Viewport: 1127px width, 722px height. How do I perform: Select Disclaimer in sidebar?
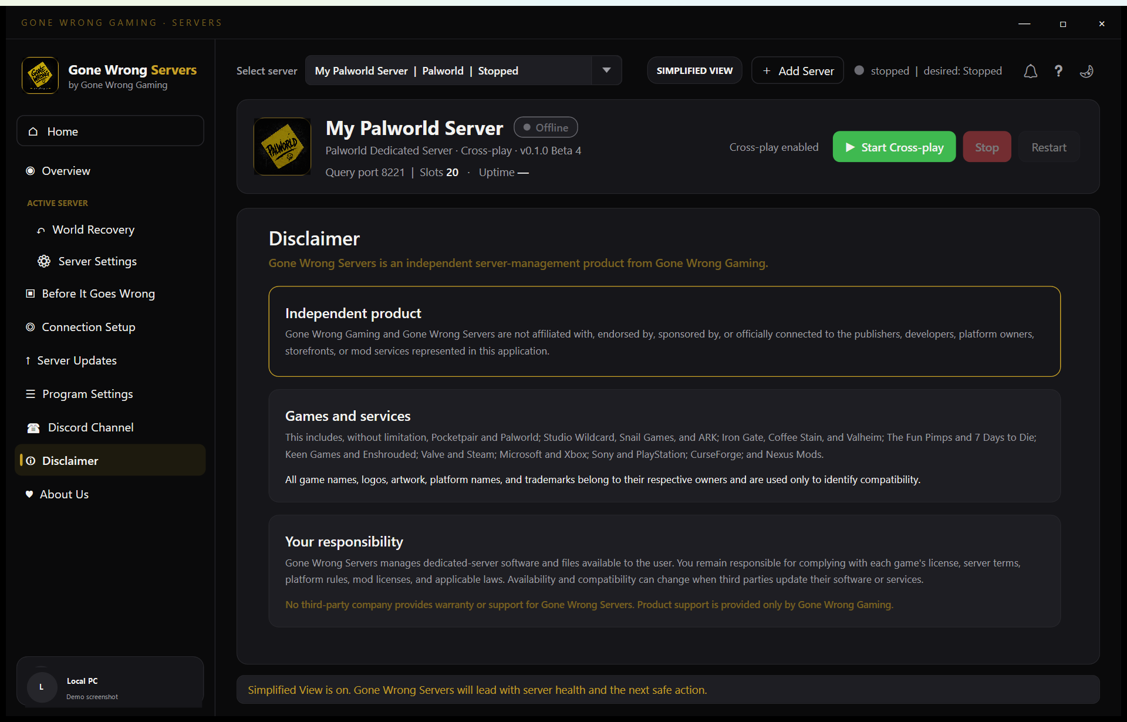pyautogui.click(x=110, y=460)
